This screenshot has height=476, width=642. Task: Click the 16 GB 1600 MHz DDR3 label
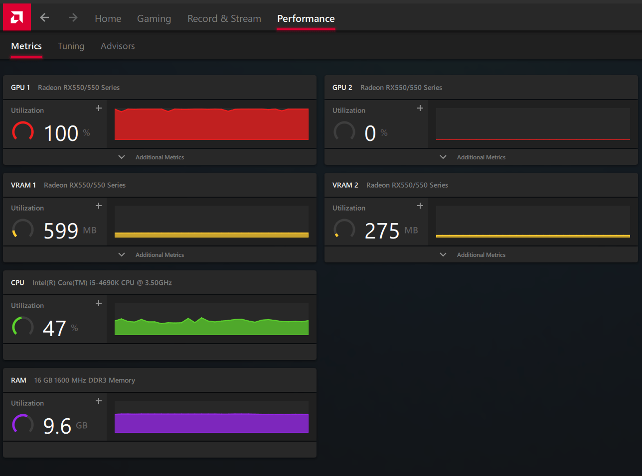pos(85,380)
